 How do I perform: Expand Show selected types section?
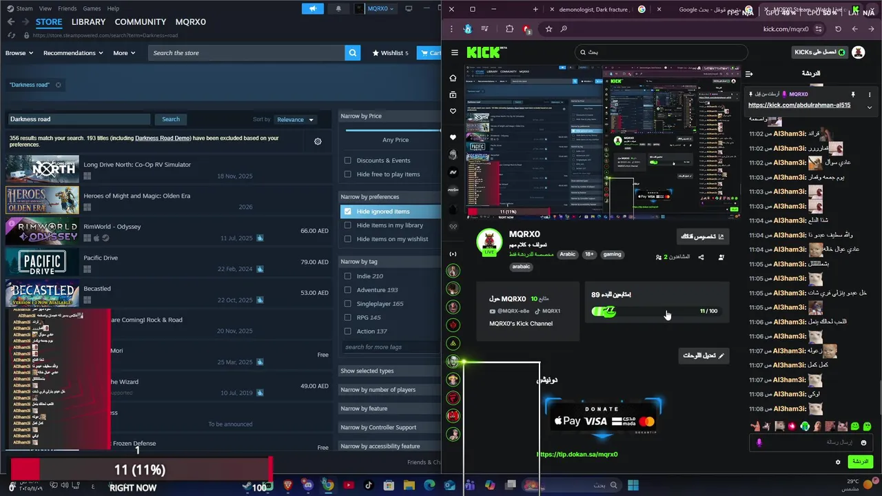point(390,371)
